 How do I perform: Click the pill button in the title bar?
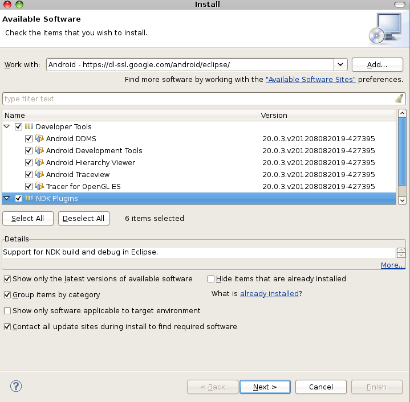pos(400,5)
